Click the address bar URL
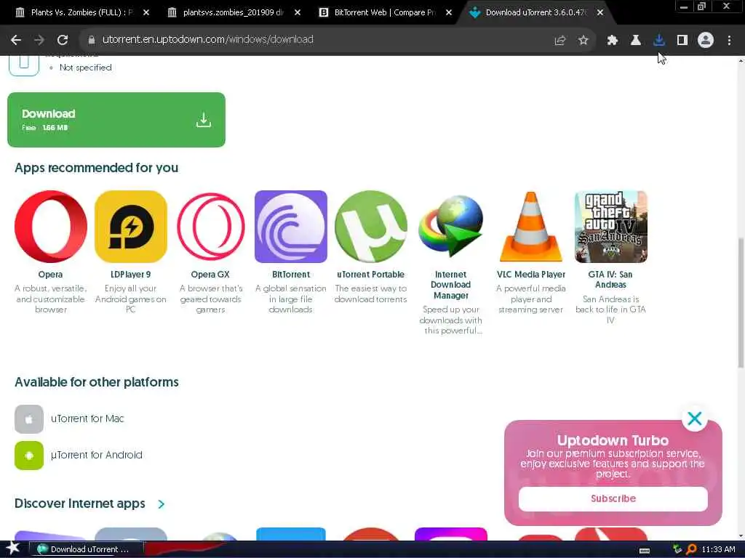Image resolution: width=745 pixels, height=558 pixels. (207, 39)
